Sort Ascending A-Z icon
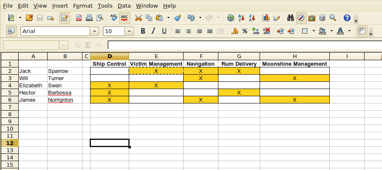This screenshot has height=170, width=382. 241,18
